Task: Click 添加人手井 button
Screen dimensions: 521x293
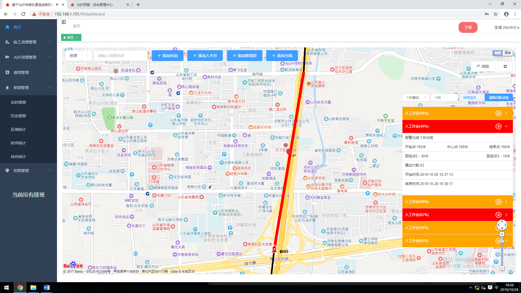Action: (x=205, y=56)
